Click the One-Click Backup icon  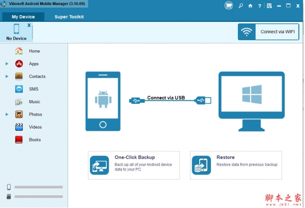click(x=100, y=165)
